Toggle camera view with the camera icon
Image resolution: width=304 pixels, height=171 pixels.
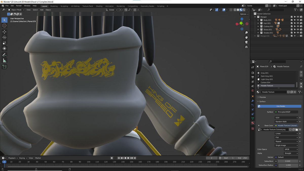pyautogui.click(x=246, y=42)
